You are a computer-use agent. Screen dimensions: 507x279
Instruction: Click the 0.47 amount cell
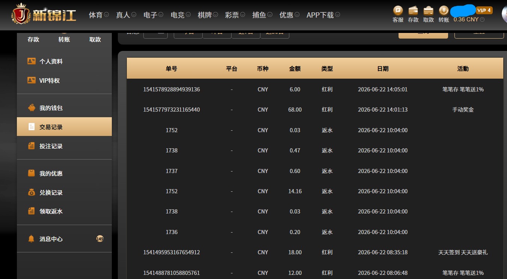295,151
